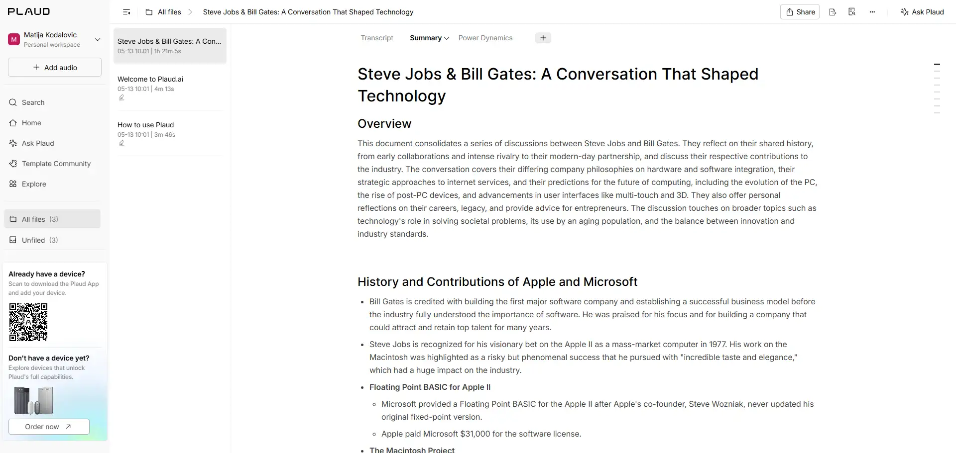Click the 'Apple paid Microsoft $31,000' bullet

tap(481, 434)
